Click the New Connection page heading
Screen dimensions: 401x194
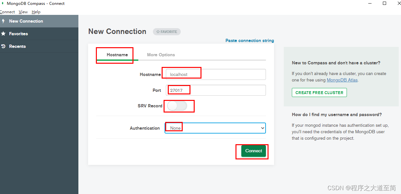(117, 31)
